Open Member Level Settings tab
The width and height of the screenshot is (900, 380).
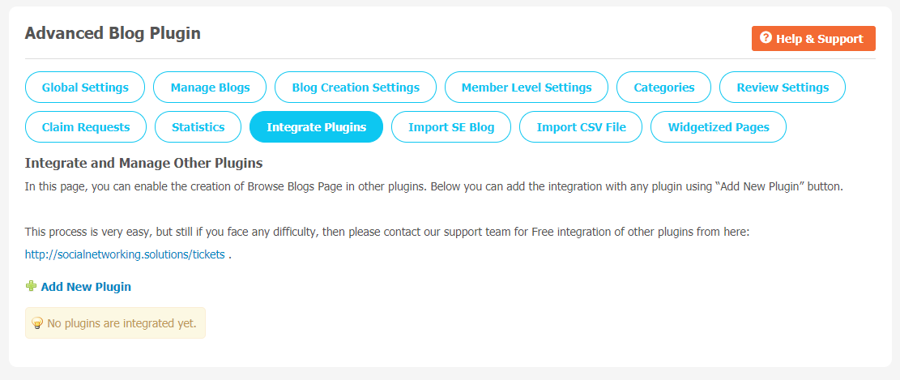[527, 88]
